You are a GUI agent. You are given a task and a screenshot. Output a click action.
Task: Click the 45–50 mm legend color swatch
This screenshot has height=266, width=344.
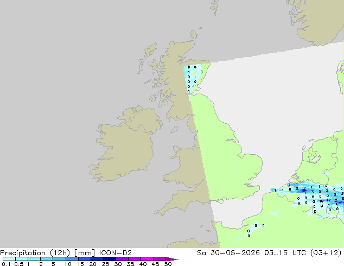click(160, 259)
